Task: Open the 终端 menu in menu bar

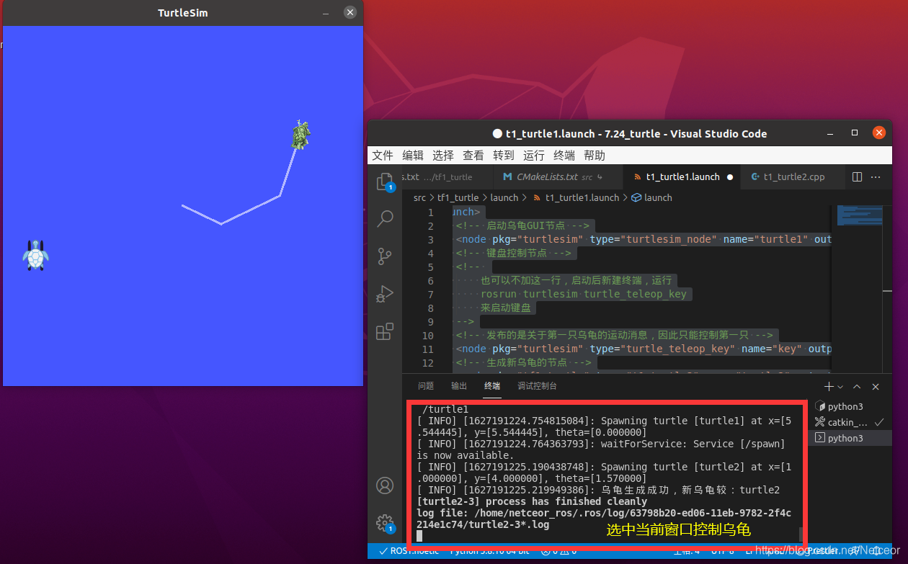Action: tap(564, 156)
